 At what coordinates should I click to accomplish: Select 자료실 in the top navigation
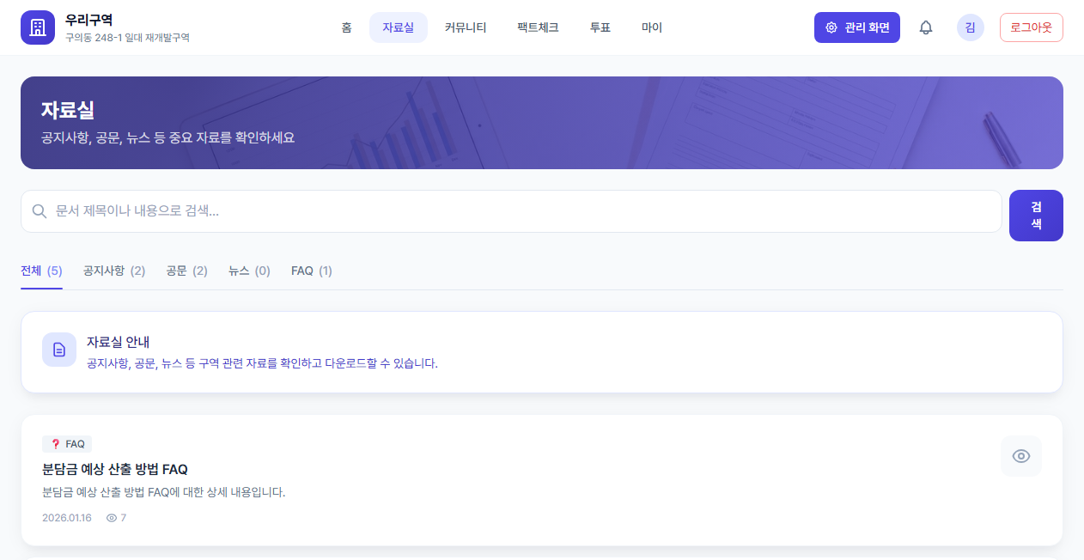(x=399, y=27)
